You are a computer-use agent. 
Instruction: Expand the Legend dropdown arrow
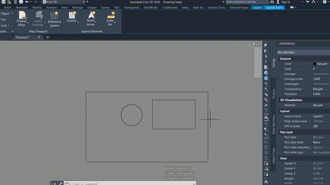78,22
